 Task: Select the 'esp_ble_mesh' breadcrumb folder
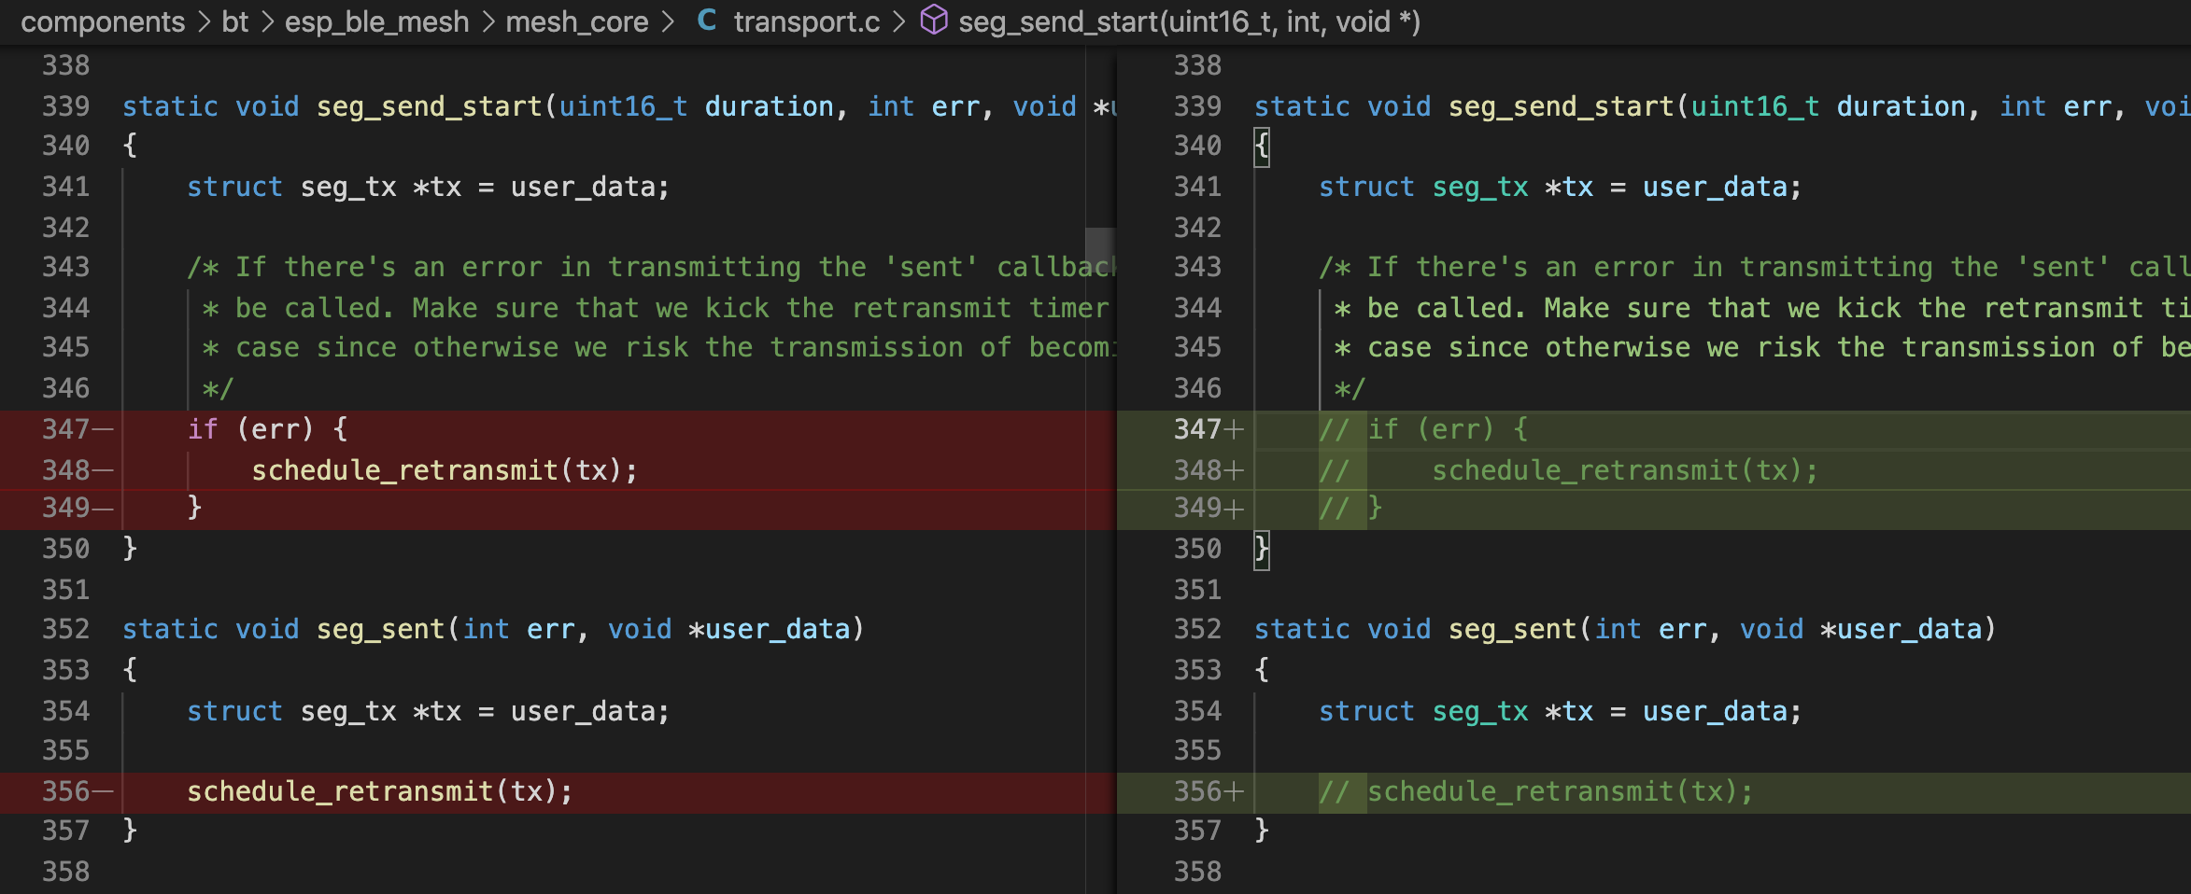coord(377,21)
